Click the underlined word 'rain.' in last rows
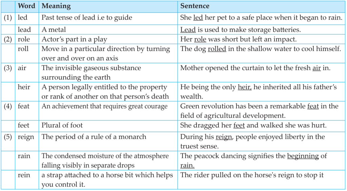 (x=187, y=166)
